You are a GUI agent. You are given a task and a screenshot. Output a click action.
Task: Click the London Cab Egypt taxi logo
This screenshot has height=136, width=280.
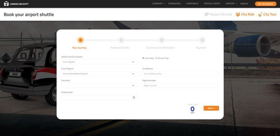coord(6,4)
